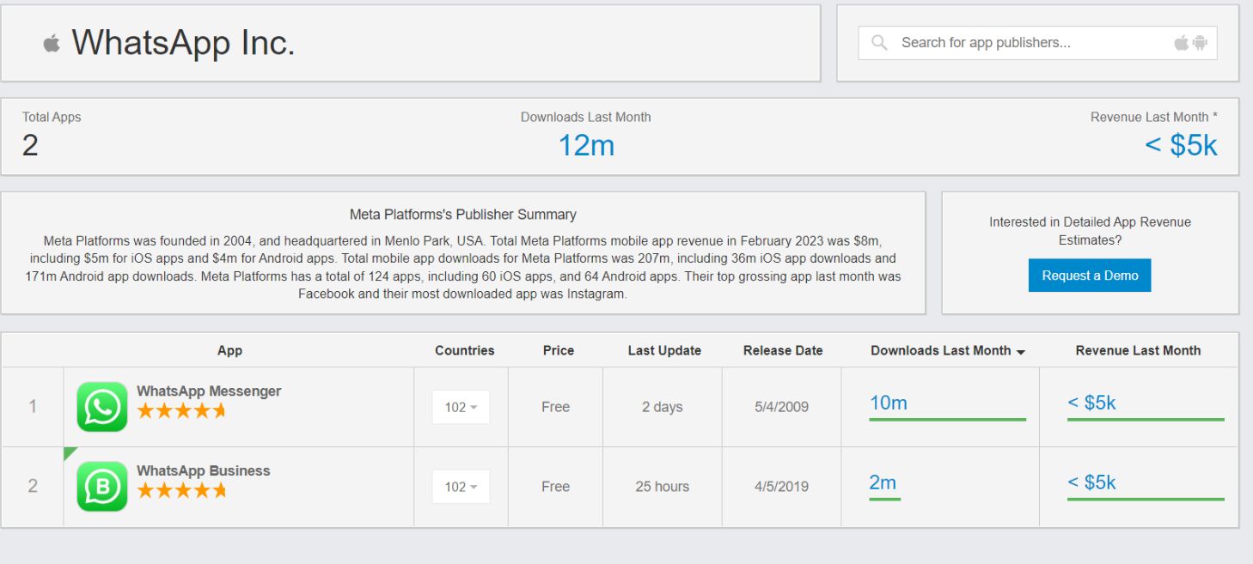This screenshot has height=564, width=1253.
Task: Click the '2 days' last update cell
Action: [663, 407]
